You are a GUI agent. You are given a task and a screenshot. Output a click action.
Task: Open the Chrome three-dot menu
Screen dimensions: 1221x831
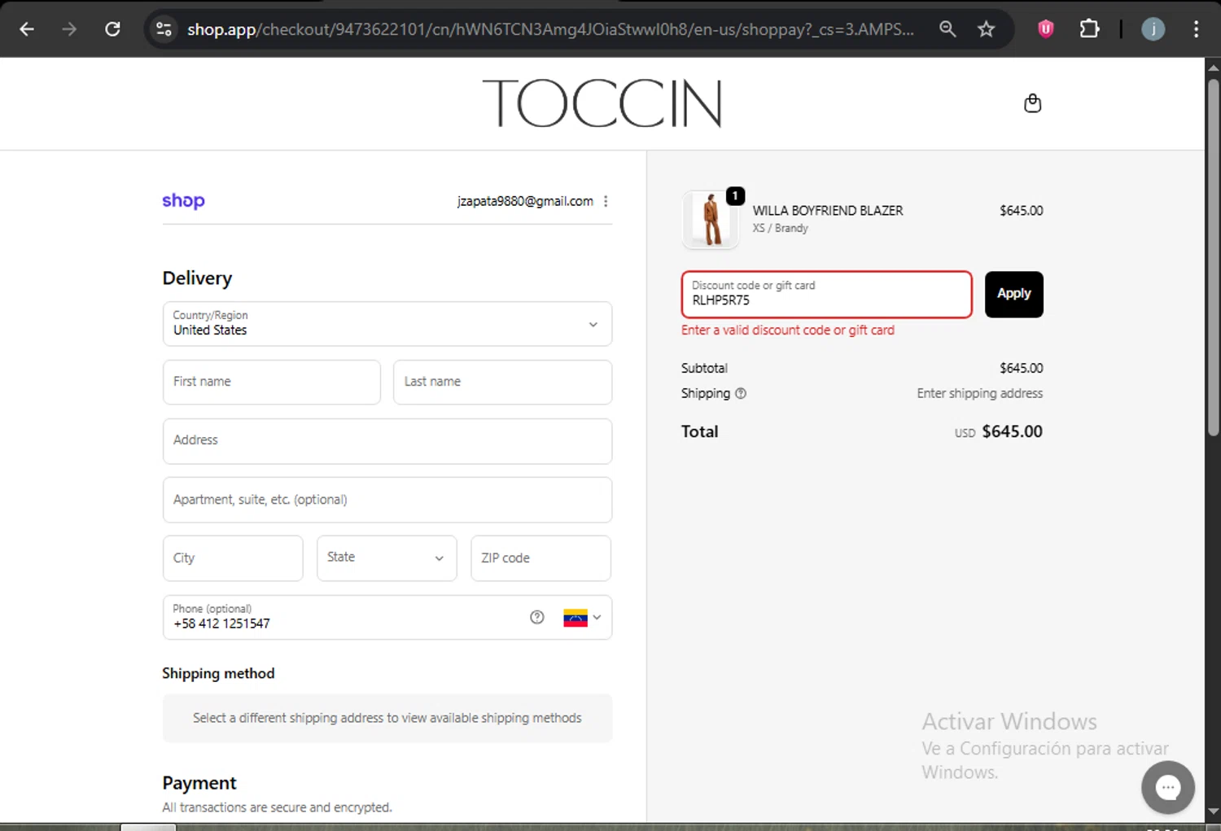pos(1195,29)
